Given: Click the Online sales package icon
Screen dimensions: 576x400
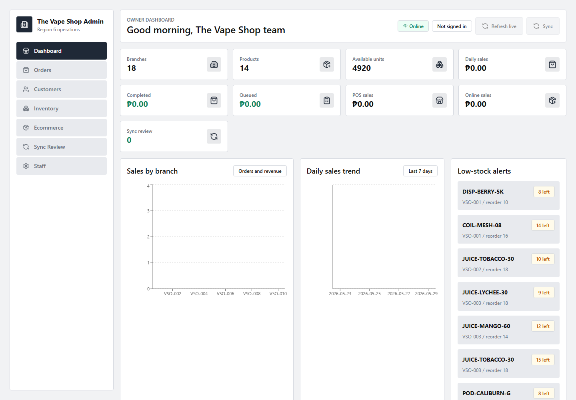Looking at the screenshot, I should 552,100.
